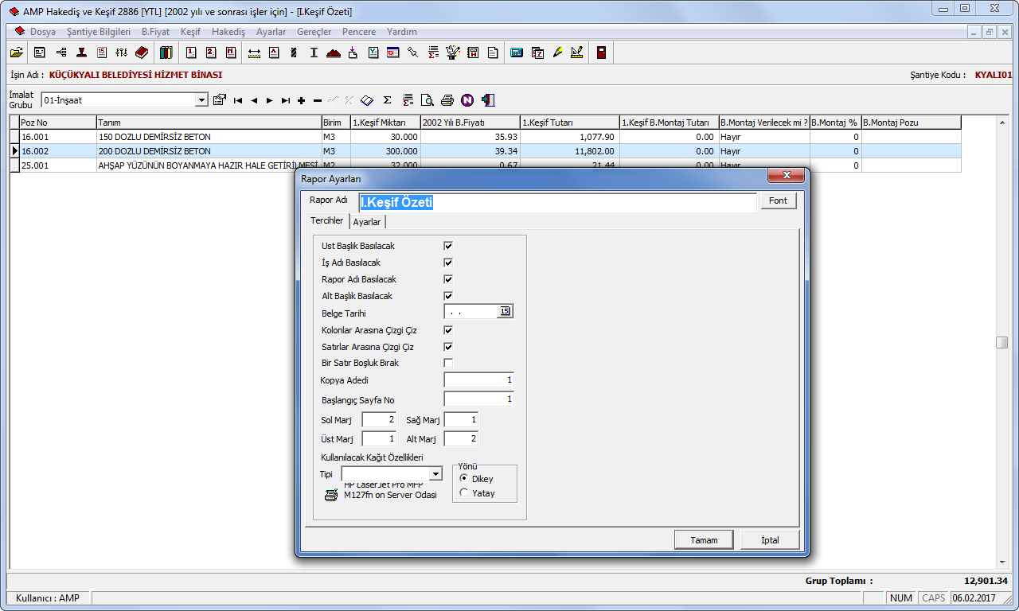
Task: Select the Yatay orientation radio button
Action: point(464,493)
